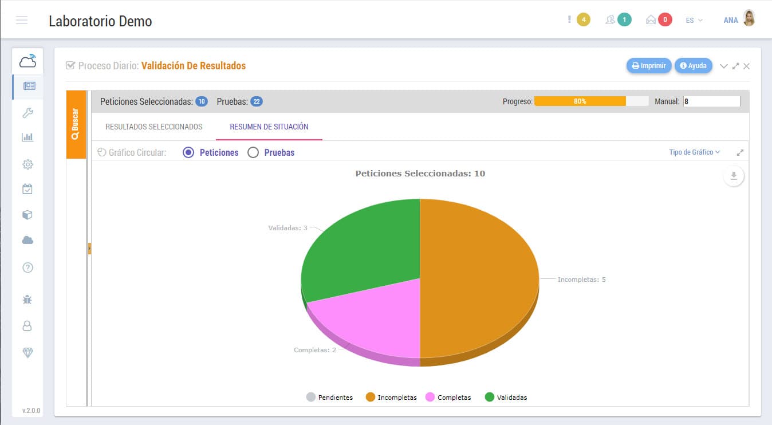Viewport: 772px width, 425px height.
Task: Select the Peticiones radio button
Action: coord(188,153)
